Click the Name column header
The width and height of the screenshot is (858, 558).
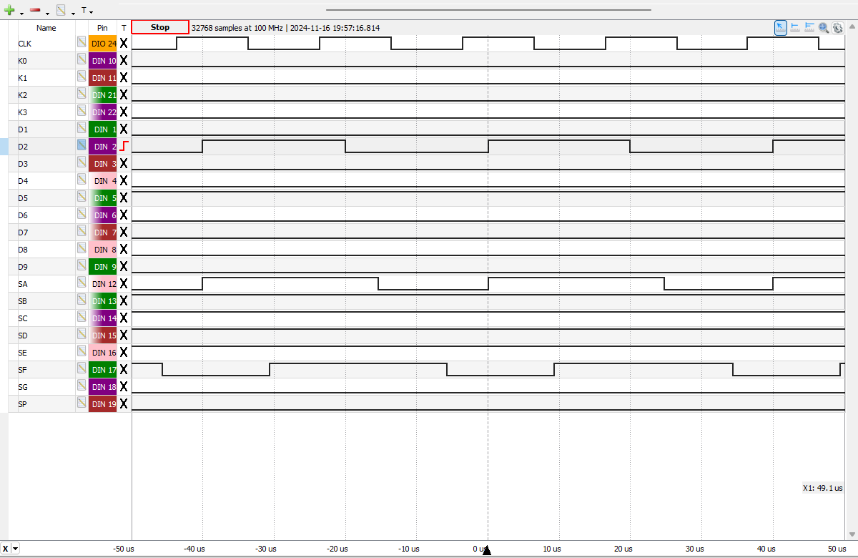tap(46, 28)
